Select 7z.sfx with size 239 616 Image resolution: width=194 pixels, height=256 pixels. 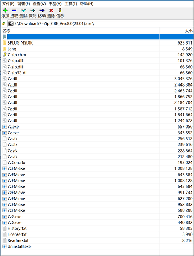point(98,144)
